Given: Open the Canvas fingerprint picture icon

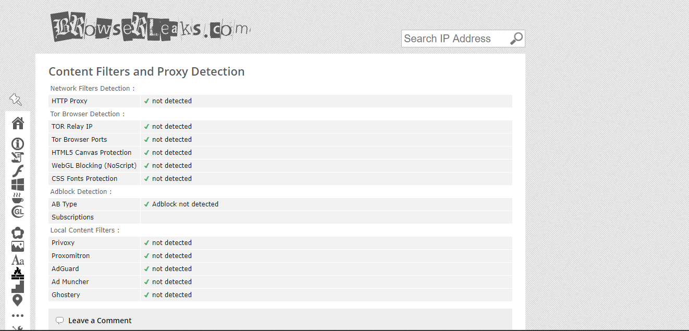Looking at the screenshot, I should point(18,247).
